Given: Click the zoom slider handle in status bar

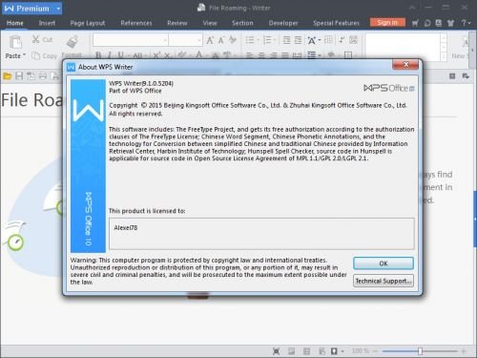Looking at the screenshot, I should [420, 351].
